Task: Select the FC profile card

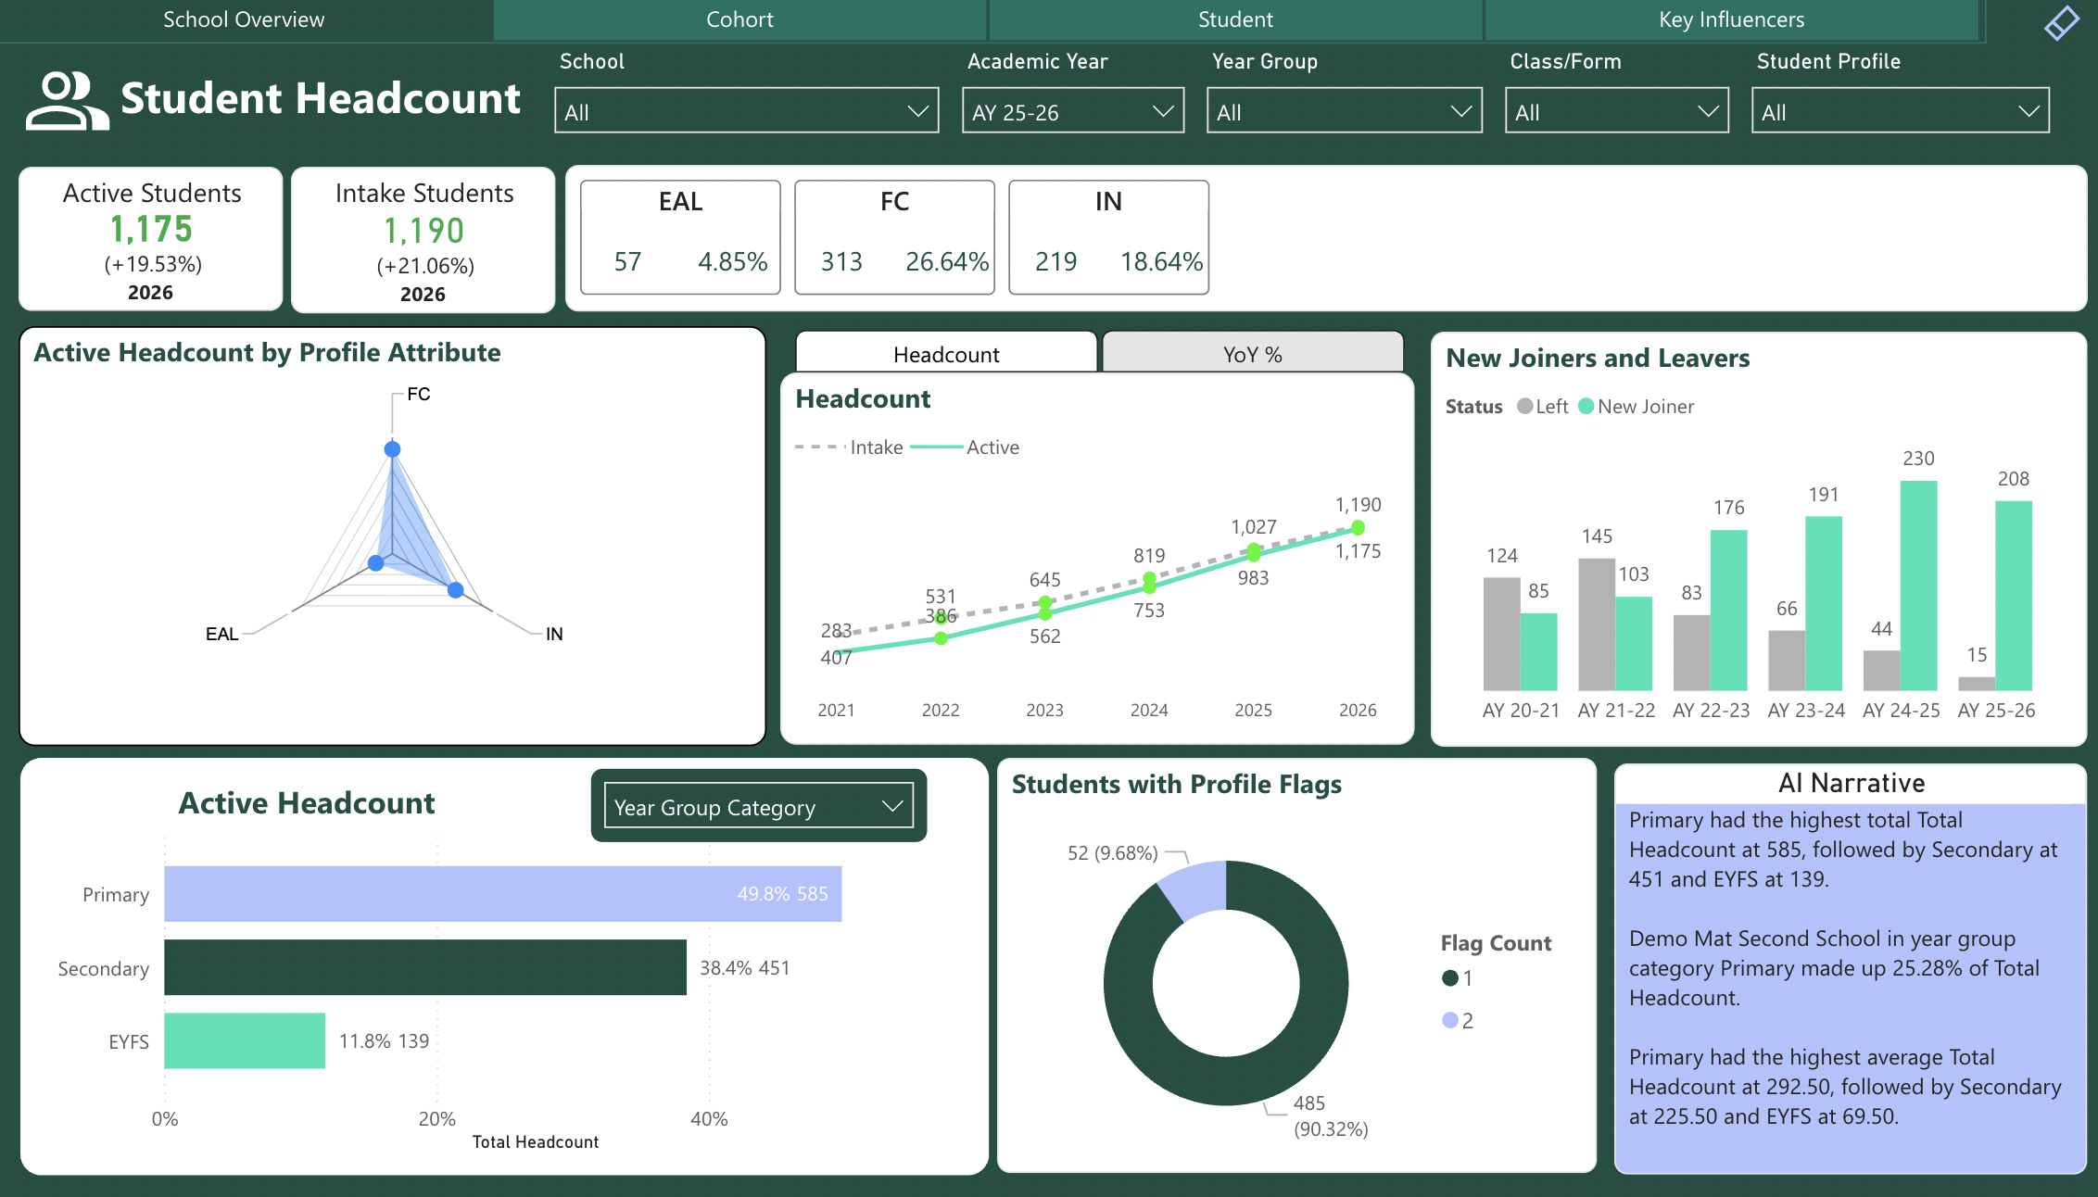Action: coord(894,237)
